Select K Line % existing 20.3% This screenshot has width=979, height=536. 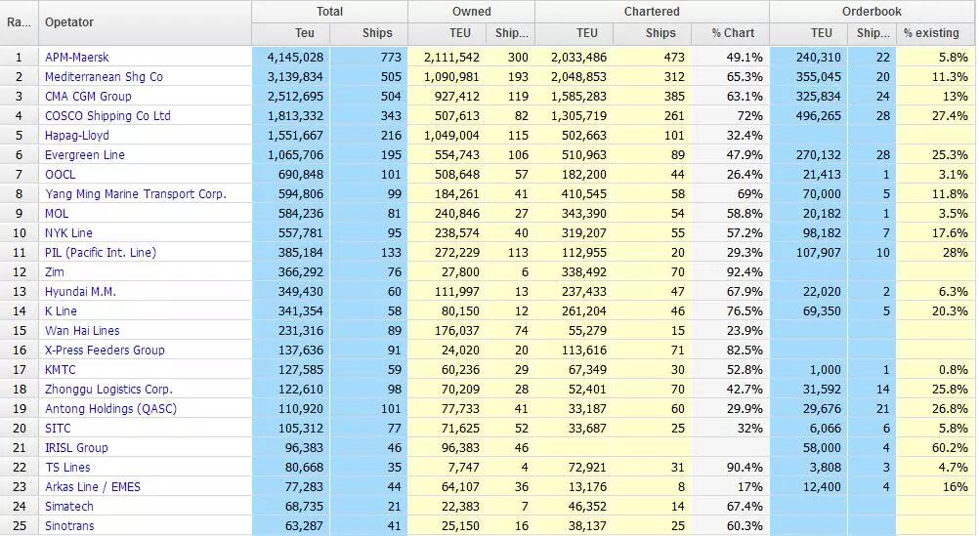click(x=950, y=310)
